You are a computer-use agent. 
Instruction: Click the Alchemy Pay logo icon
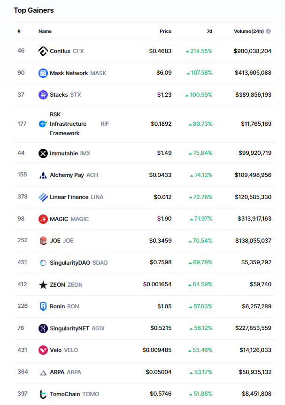[43, 175]
